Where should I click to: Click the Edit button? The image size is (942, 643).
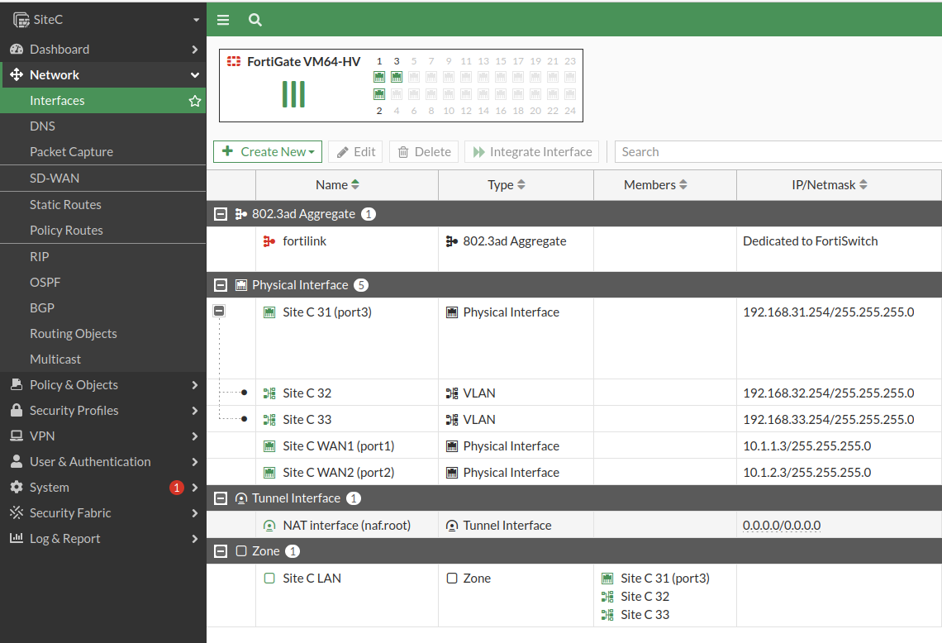[x=356, y=151]
